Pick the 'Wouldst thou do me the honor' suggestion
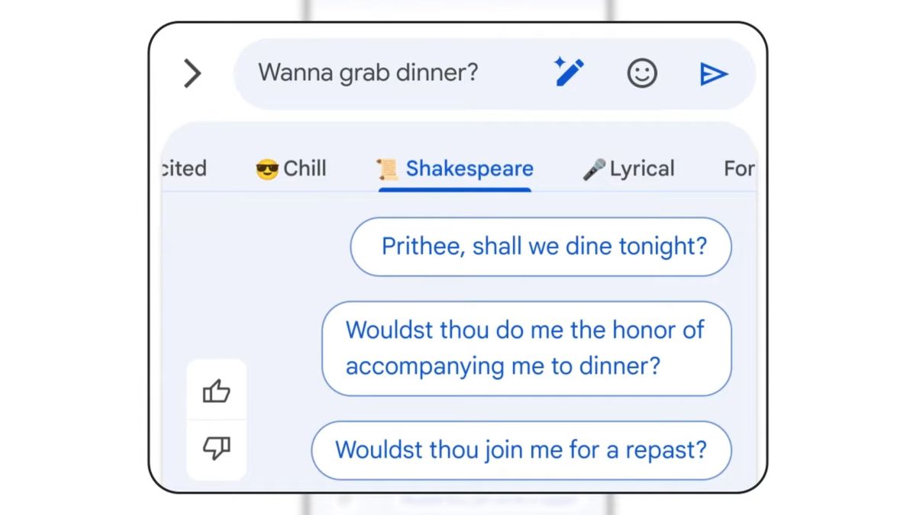This screenshot has height=515, width=916. coord(526,348)
